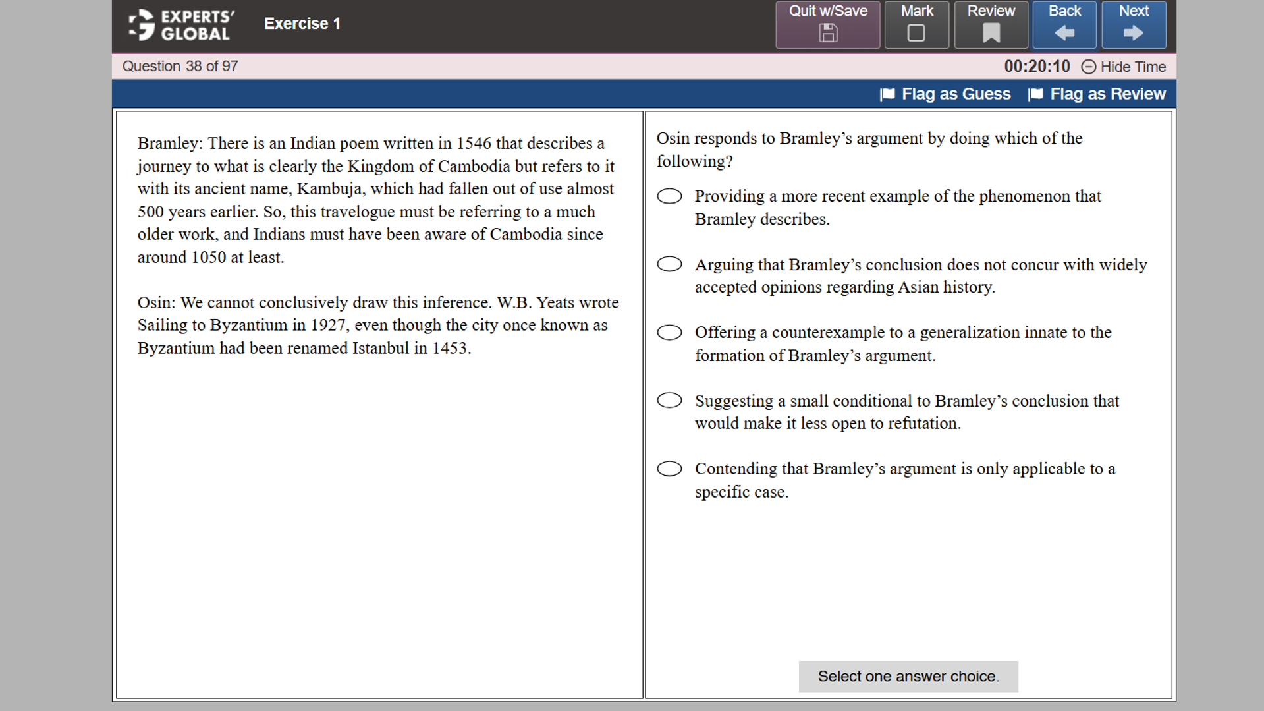Open the Review screen
Viewport: 1264px width, 711px height.
click(991, 24)
